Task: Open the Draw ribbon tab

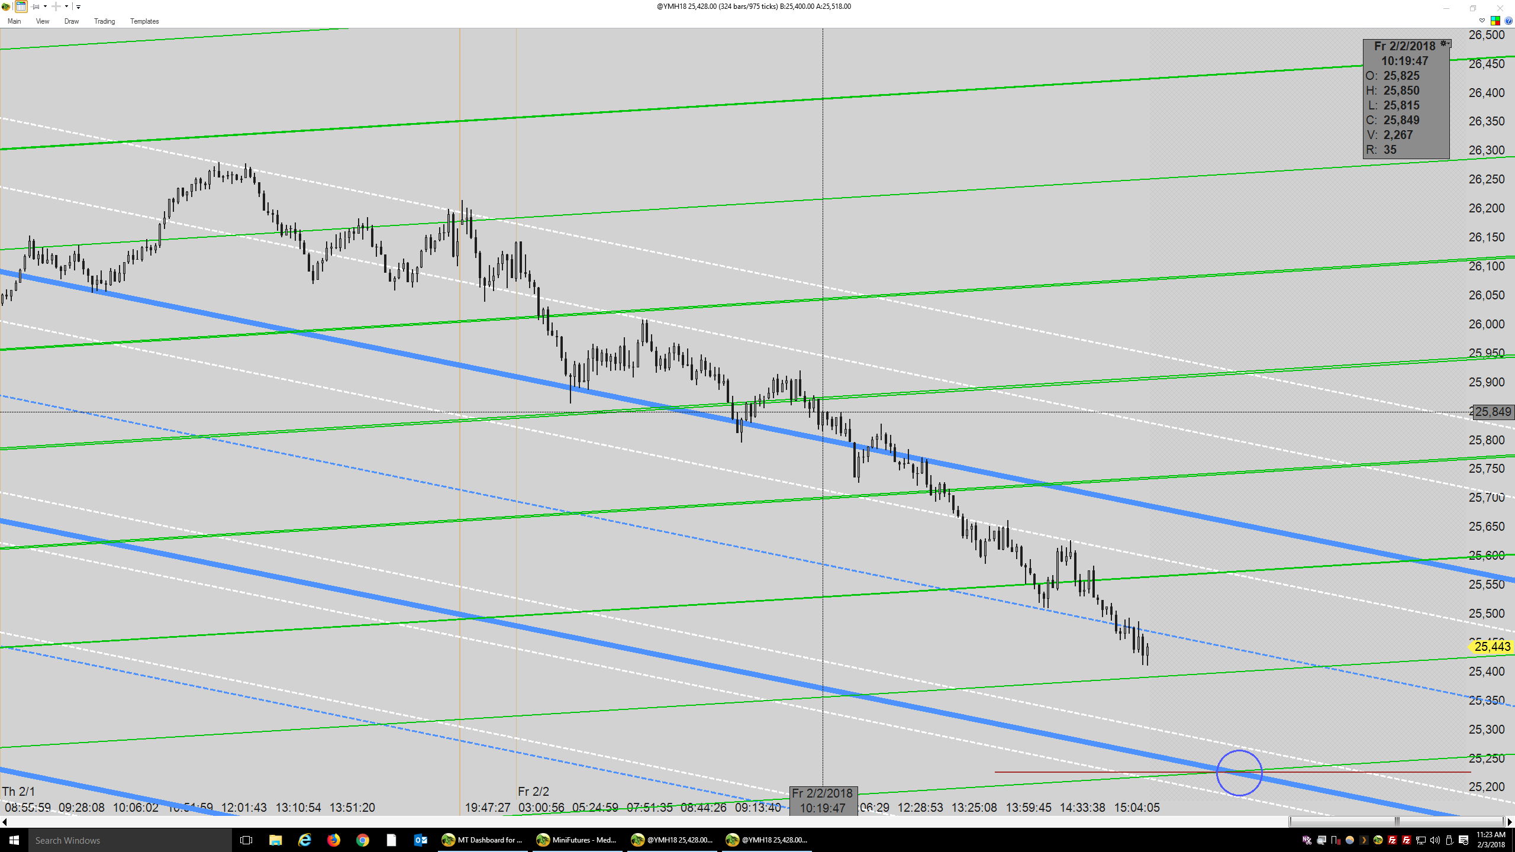Action: coord(72,21)
